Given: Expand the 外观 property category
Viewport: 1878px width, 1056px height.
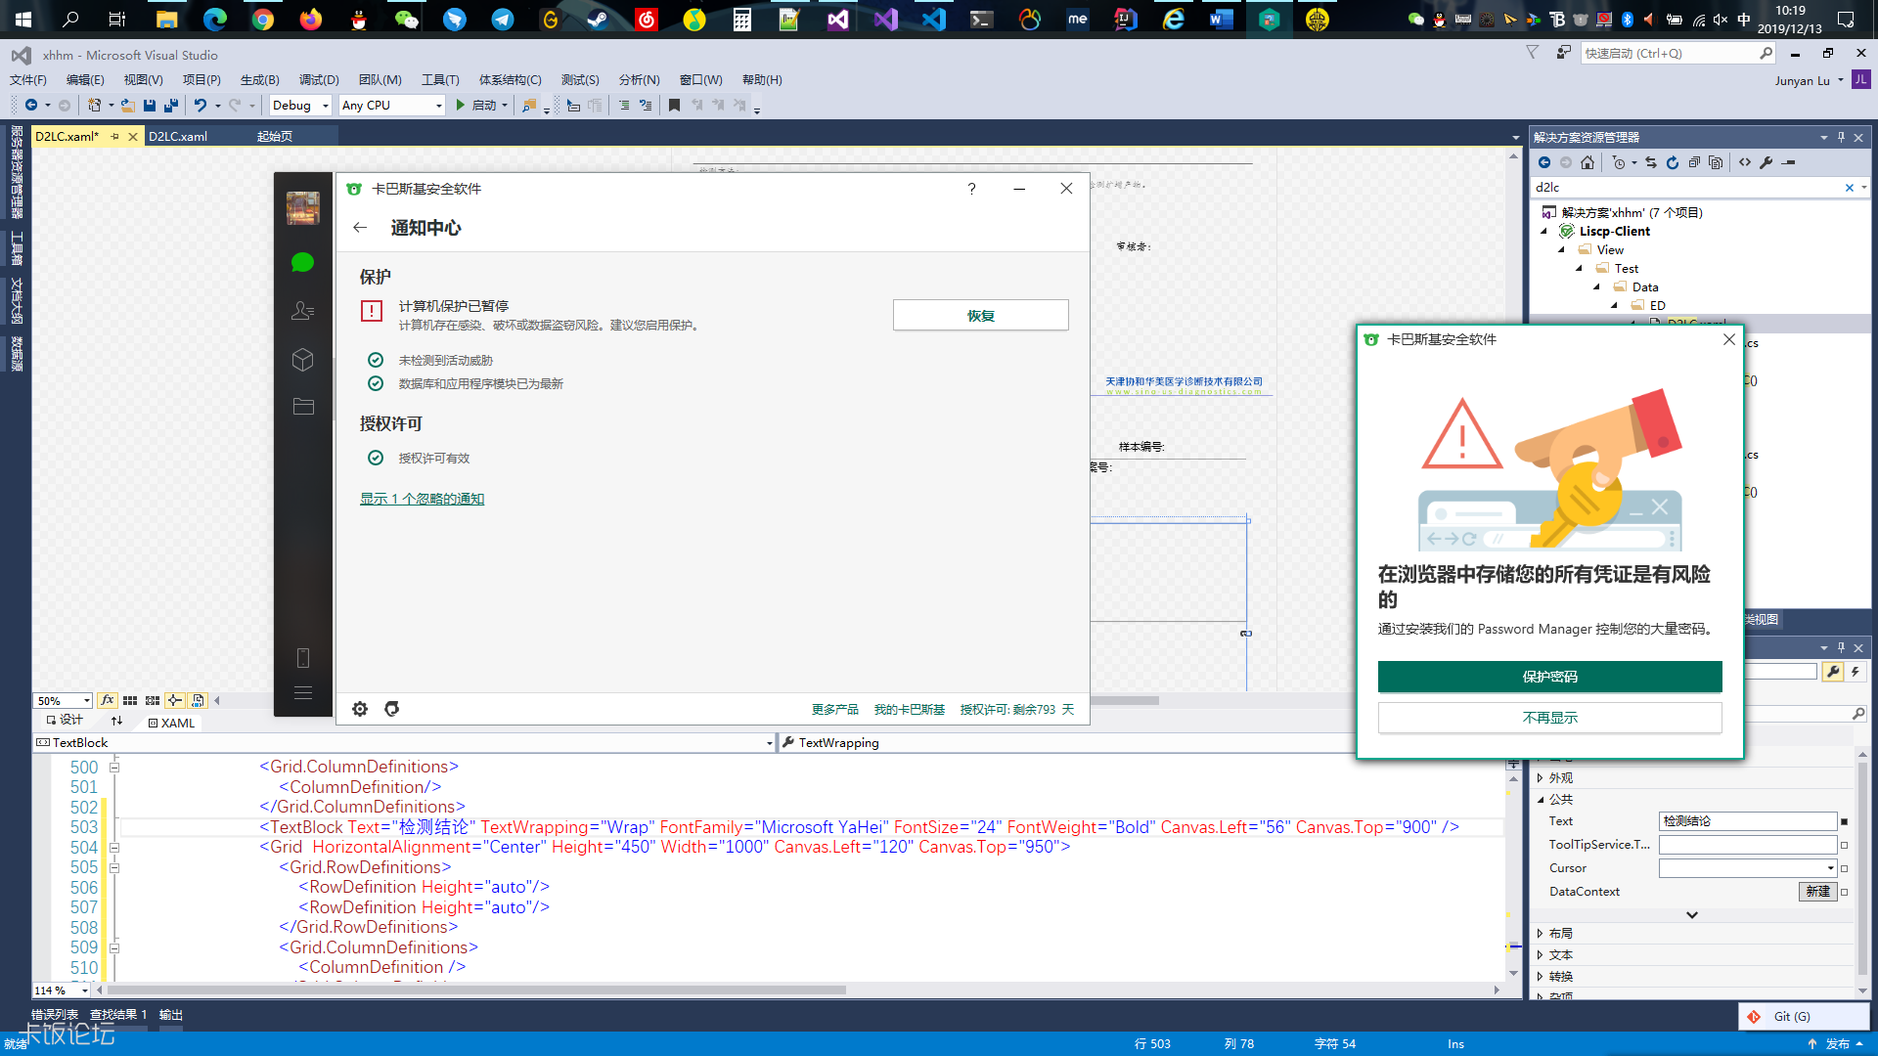Looking at the screenshot, I should 1541,778.
